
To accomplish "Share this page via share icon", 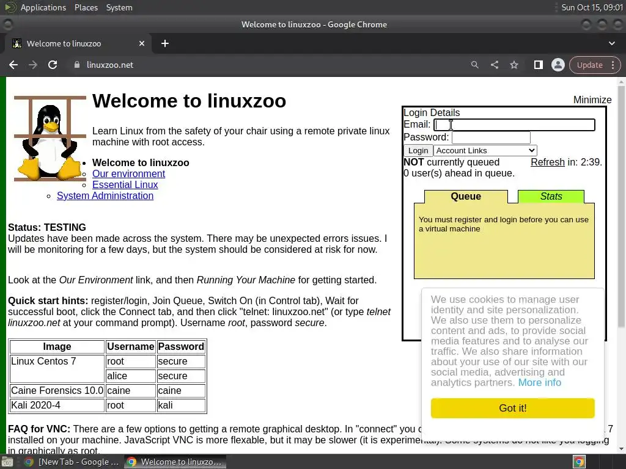I will click(494, 65).
